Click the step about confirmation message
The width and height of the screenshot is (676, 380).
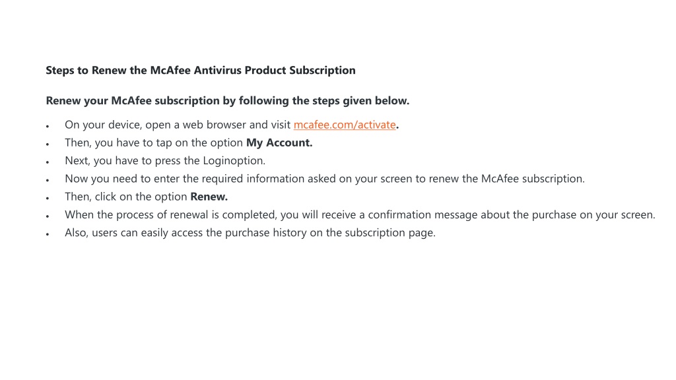(x=360, y=215)
